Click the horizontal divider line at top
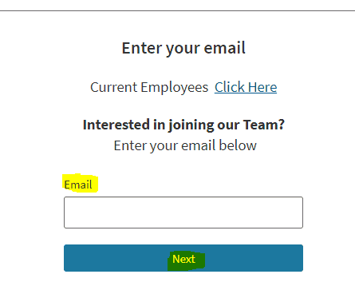 coord(177,11)
